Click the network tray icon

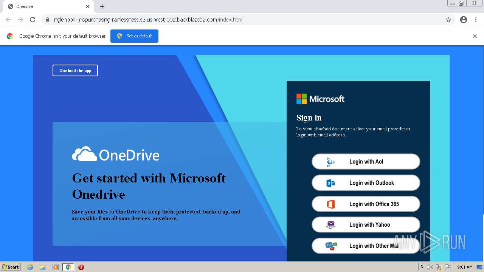click(x=439, y=267)
